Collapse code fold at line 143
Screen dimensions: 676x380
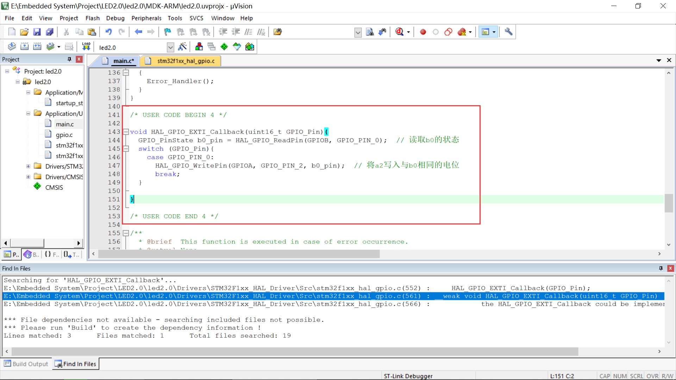(x=126, y=132)
